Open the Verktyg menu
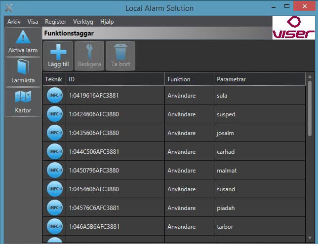This screenshot has height=244, width=318. coord(83,22)
